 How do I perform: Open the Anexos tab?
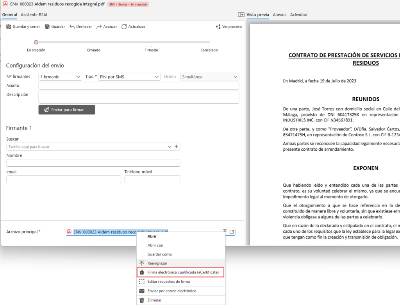280,15
